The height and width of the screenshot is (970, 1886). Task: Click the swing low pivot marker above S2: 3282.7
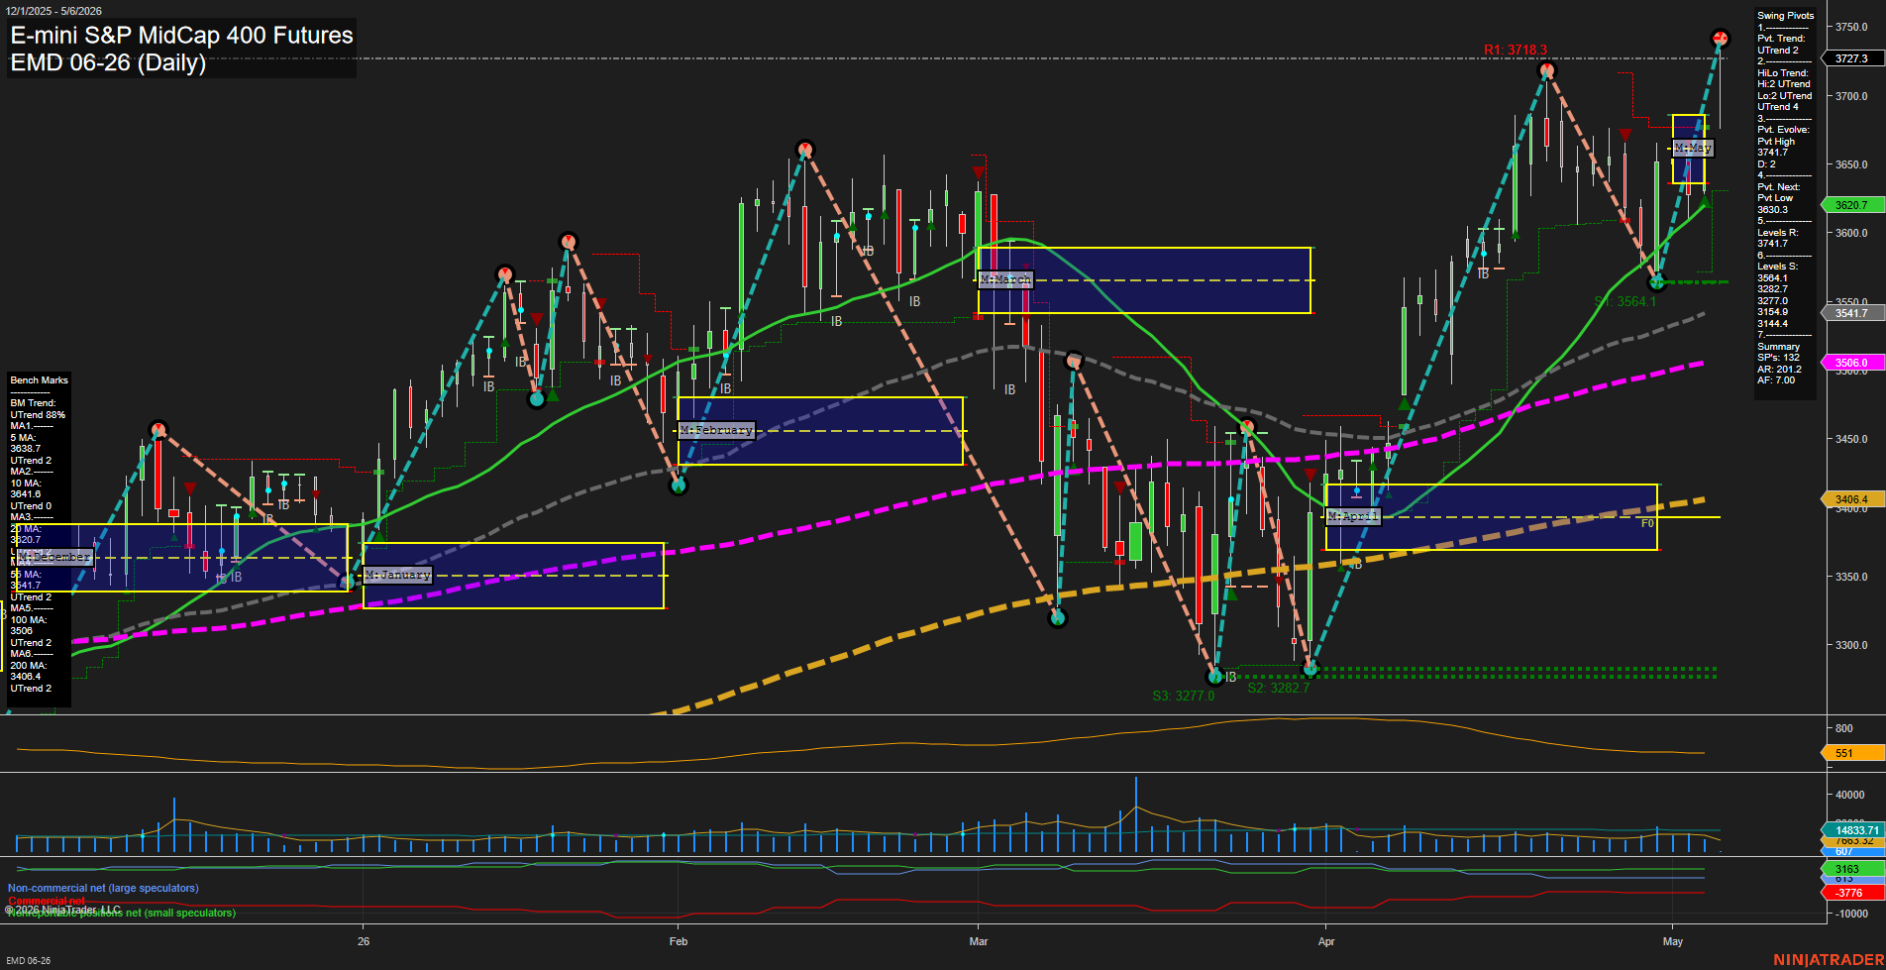click(1310, 670)
